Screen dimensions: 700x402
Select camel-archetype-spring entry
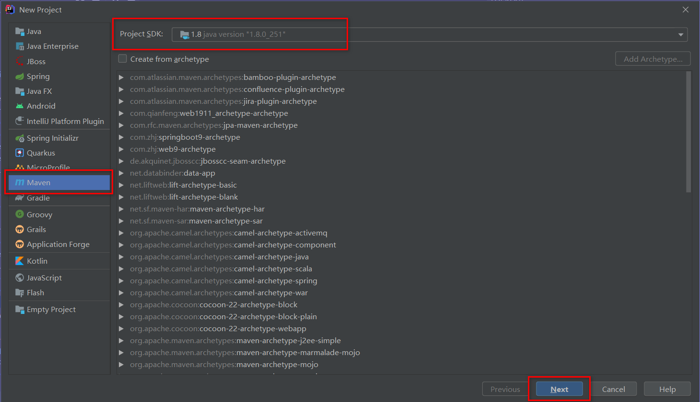click(x=223, y=281)
